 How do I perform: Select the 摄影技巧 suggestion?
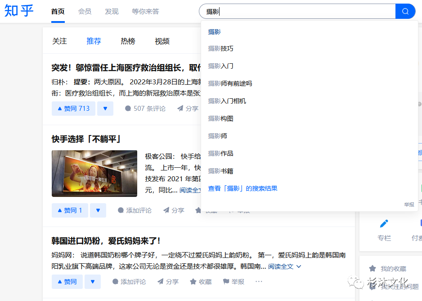click(x=221, y=48)
